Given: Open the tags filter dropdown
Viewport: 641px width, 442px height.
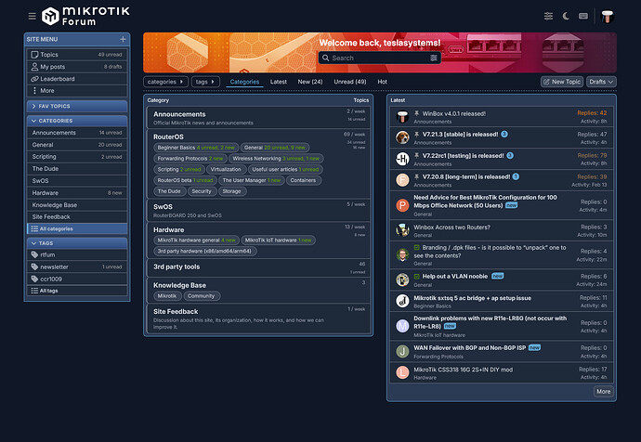Looking at the screenshot, I should coord(205,82).
